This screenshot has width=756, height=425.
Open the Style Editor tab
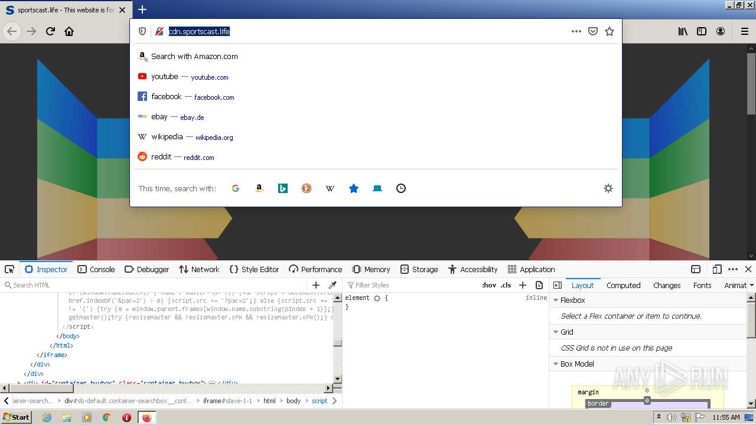tap(254, 269)
